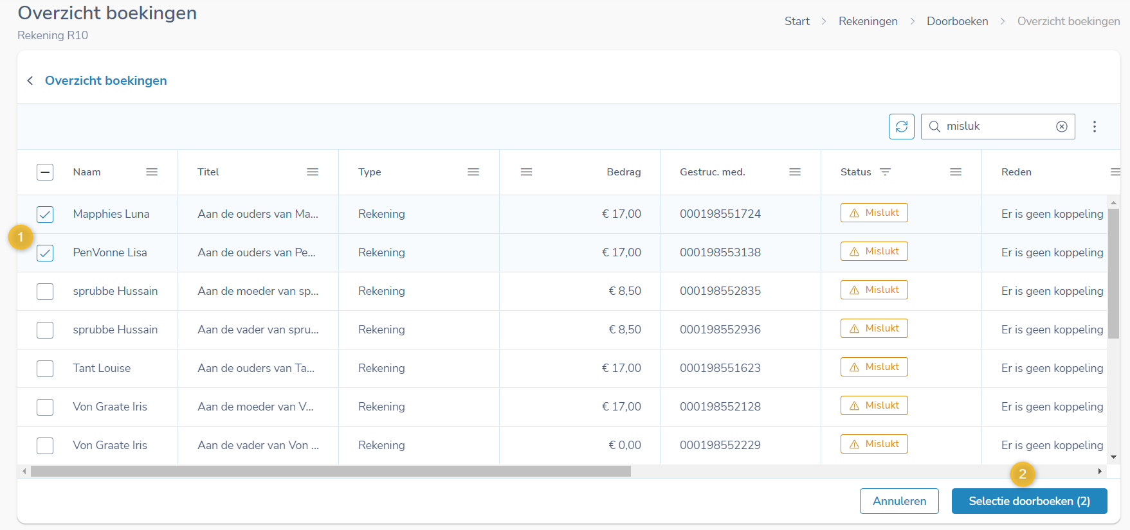1130x530 pixels.
Task: Clear the search field with the X icon
Action: tap(1062, 127)
